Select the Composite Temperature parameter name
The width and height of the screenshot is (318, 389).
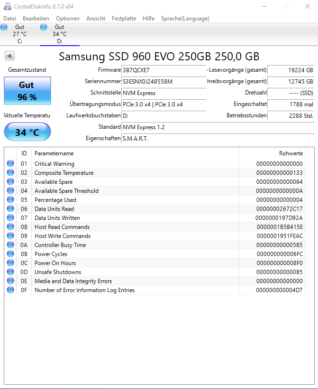tap(64, 173)
